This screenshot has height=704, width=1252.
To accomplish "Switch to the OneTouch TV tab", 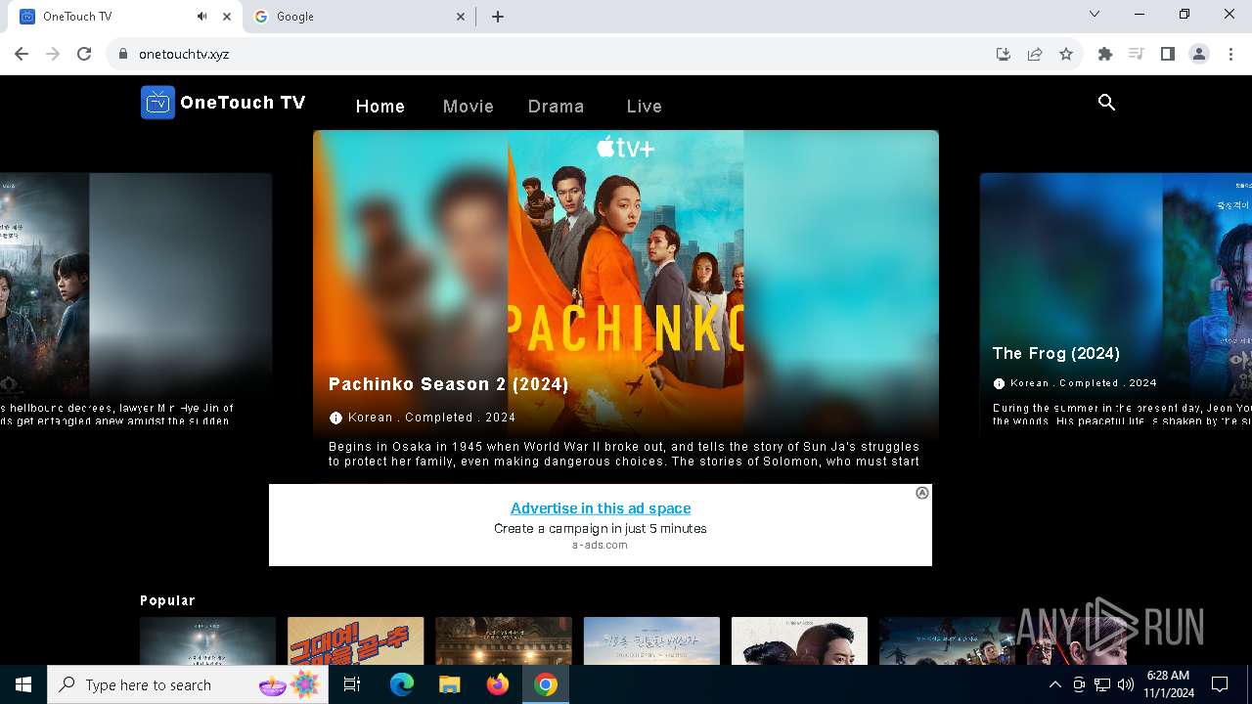I will tap(124, 17).
